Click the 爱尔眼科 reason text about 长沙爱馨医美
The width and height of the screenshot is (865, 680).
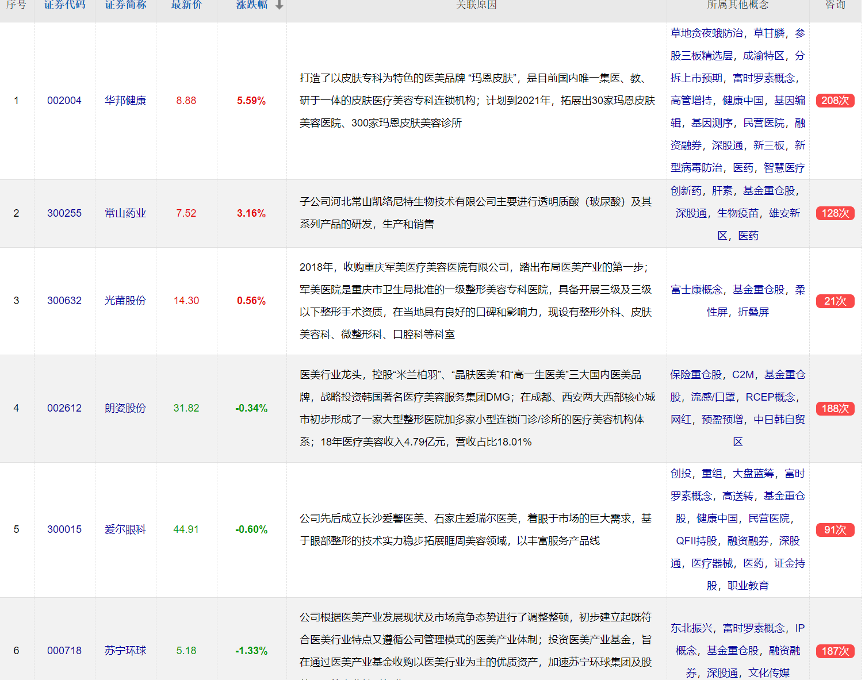pos(476,529)
